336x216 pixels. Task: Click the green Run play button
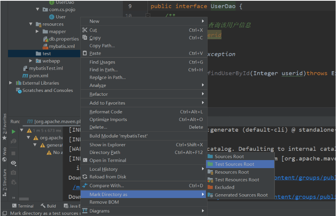[13, 131]
